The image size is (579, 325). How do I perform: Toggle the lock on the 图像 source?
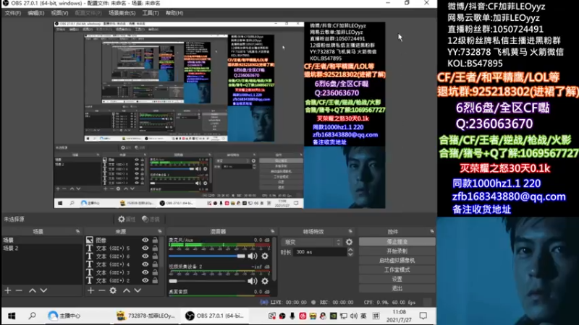[x=155, y=240]
